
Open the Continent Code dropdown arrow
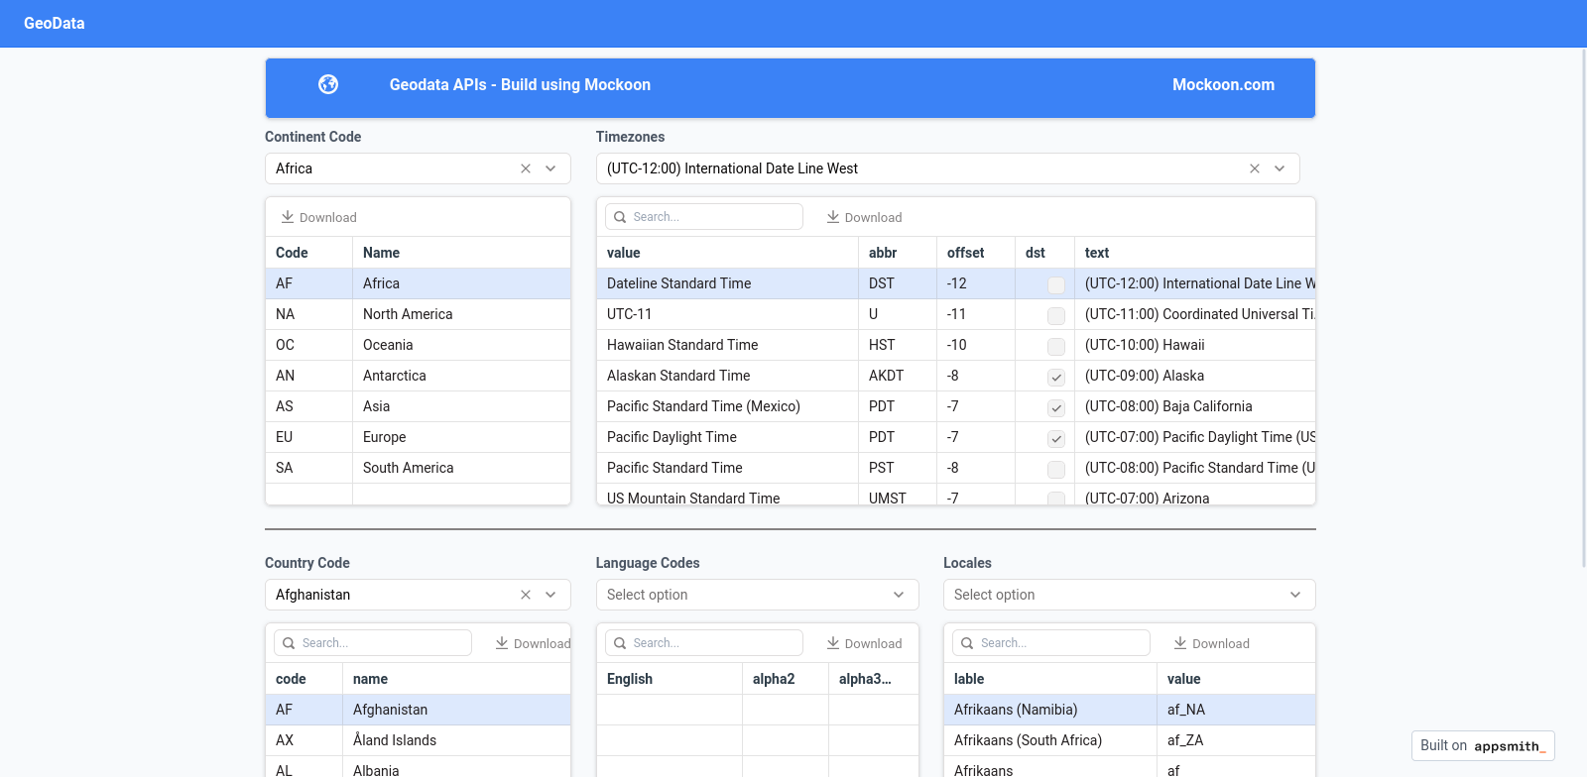coord(550,168)
